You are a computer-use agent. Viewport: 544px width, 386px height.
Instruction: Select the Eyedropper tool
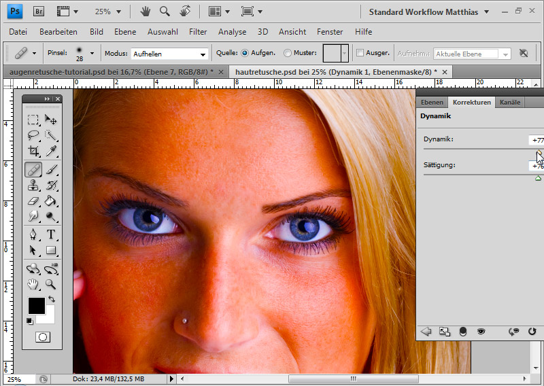pos(51,151)
